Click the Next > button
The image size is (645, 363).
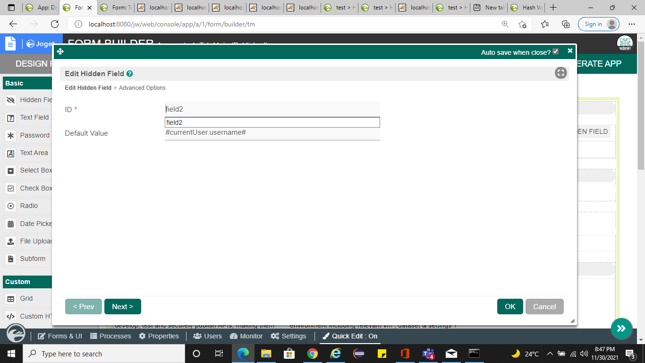click(x=123, y=307)
